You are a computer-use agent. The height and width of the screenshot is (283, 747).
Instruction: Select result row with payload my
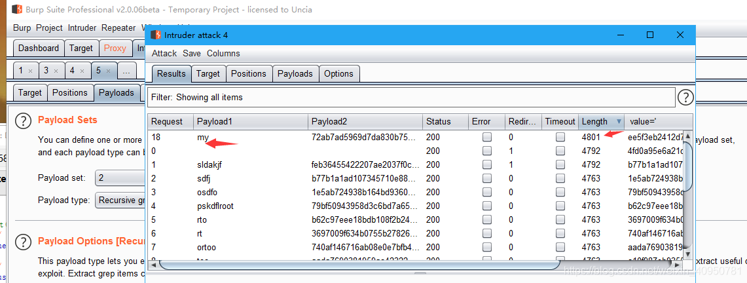click(x=416, y=137)
